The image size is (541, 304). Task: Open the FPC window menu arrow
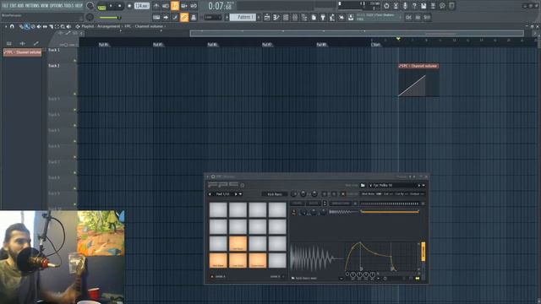click(x=208, y=176)
